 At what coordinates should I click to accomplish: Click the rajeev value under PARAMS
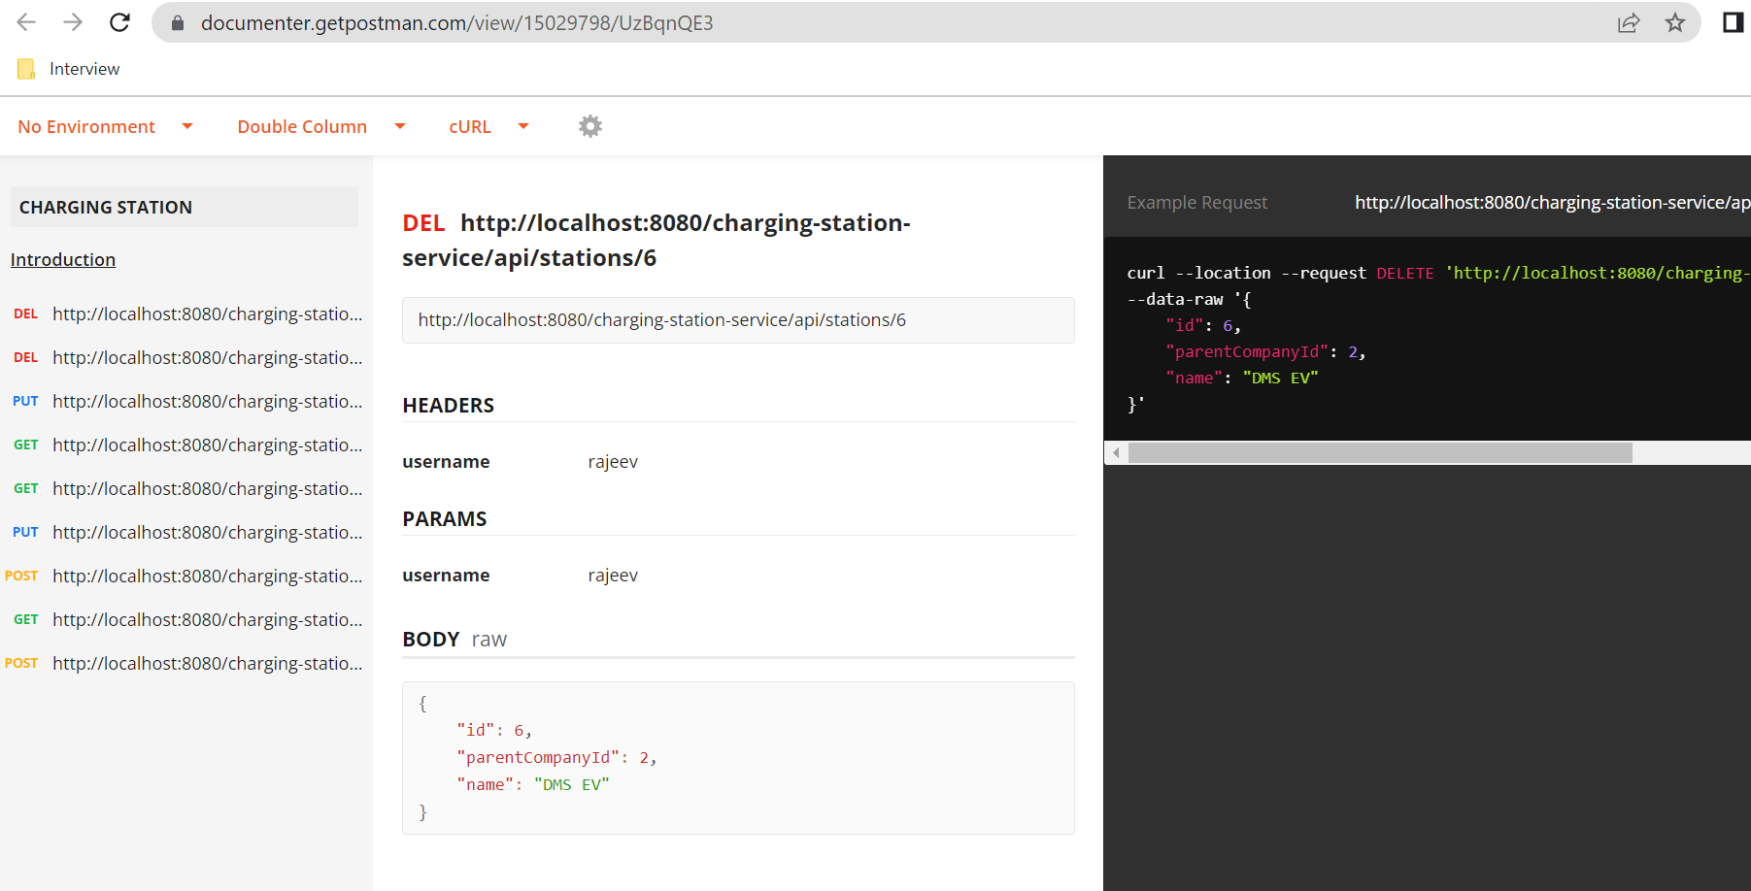tap(613, 576)
